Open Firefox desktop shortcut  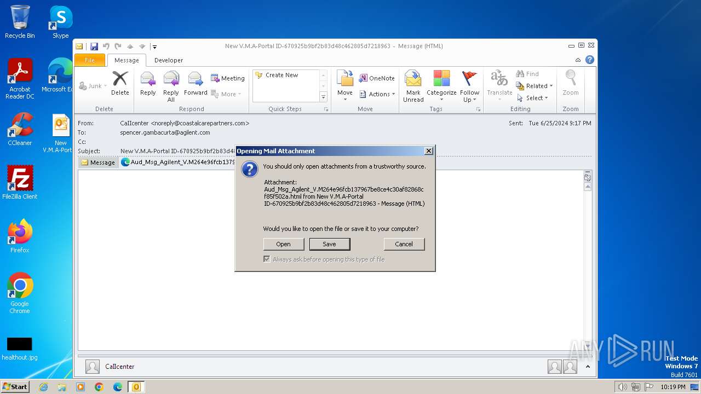pos(20,236)
